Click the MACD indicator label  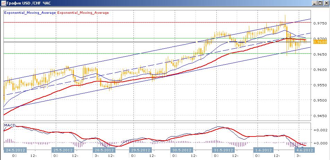click(x=10, y=125)
